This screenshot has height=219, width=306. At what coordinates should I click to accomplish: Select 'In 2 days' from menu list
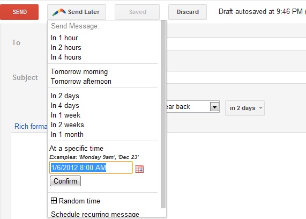point(65,96)
